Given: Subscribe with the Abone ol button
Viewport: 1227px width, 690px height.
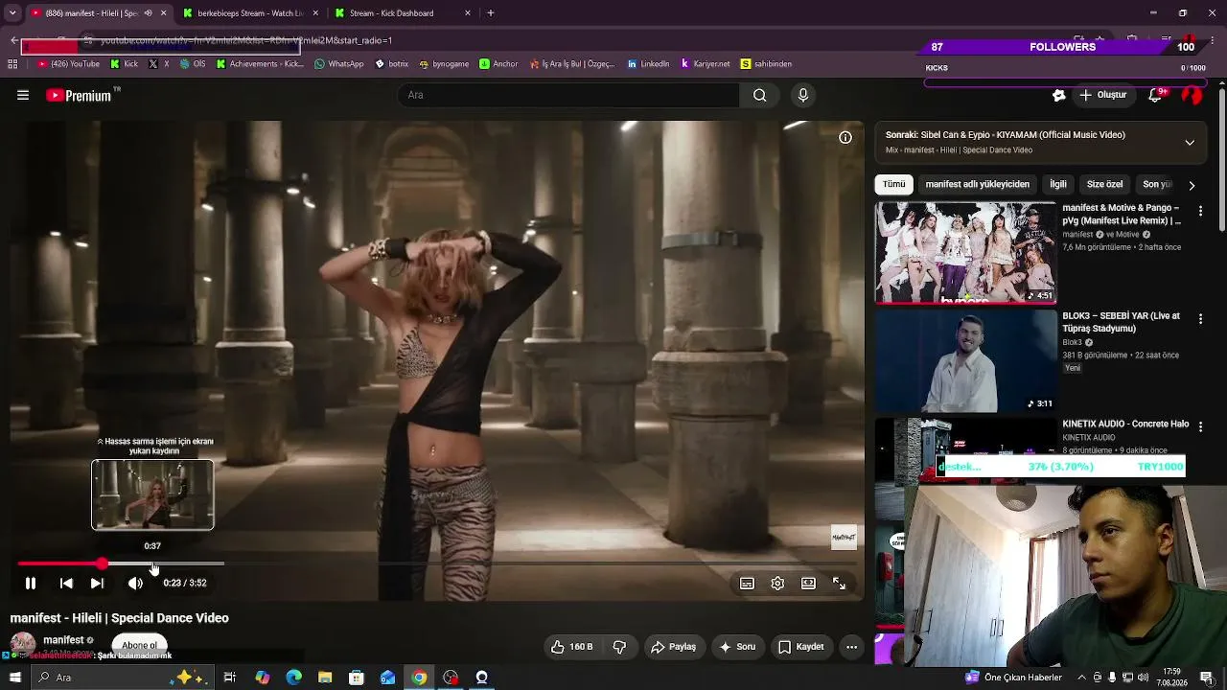Looking at the screenshot, I should point(139,645).
